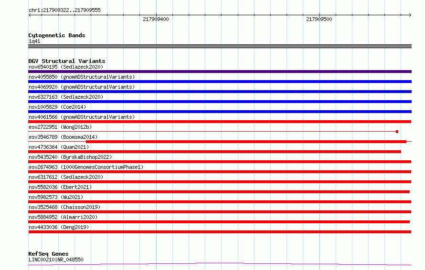Viewport: 425px width, 270px height.
Task: Click the 217909400 ruler coordinate
Action: click(156, 19)
